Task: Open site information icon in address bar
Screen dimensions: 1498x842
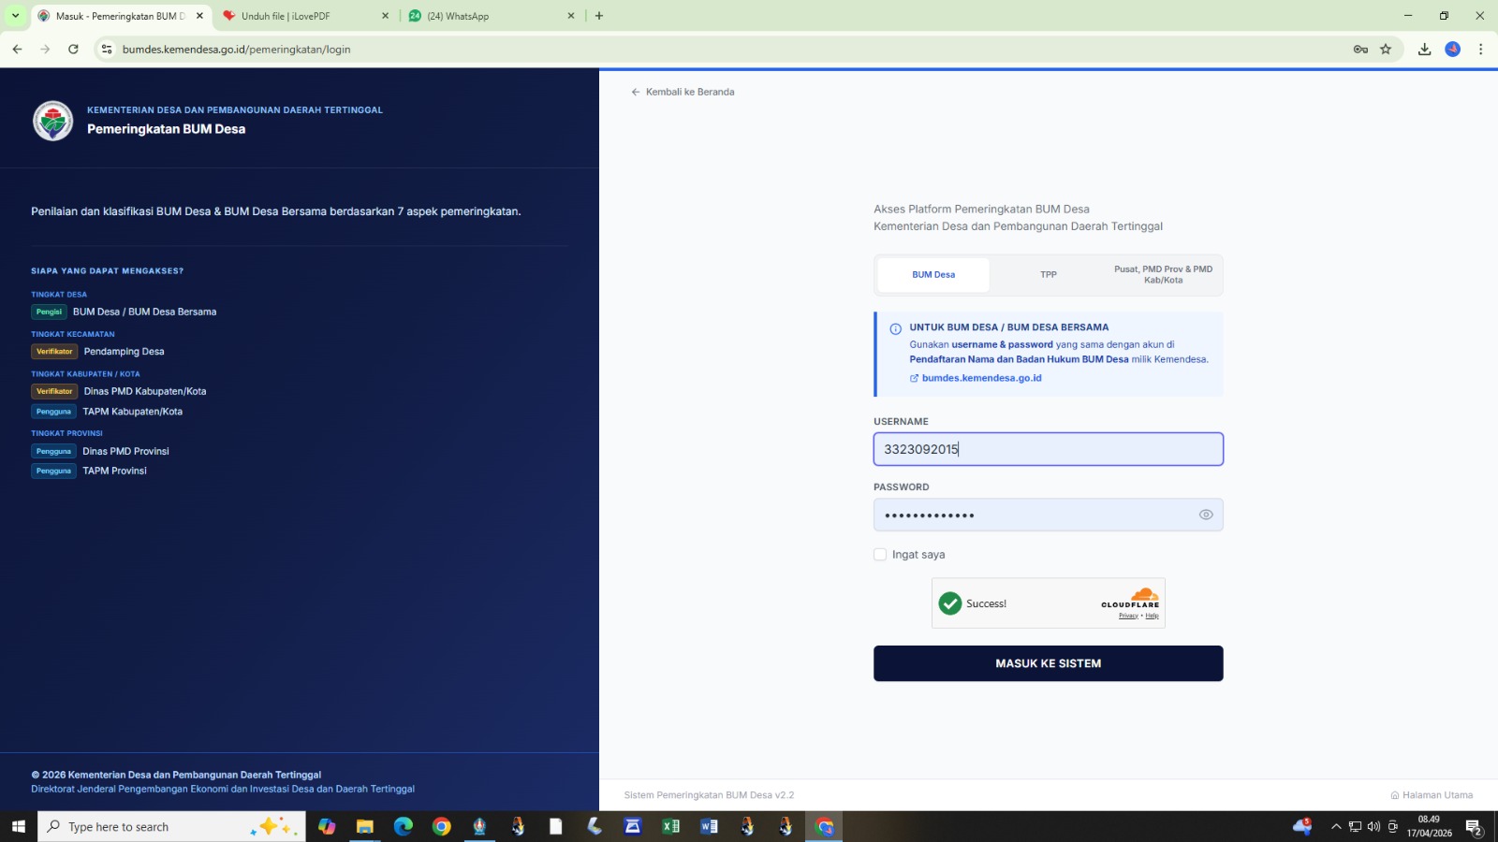Action: [107, 50]
